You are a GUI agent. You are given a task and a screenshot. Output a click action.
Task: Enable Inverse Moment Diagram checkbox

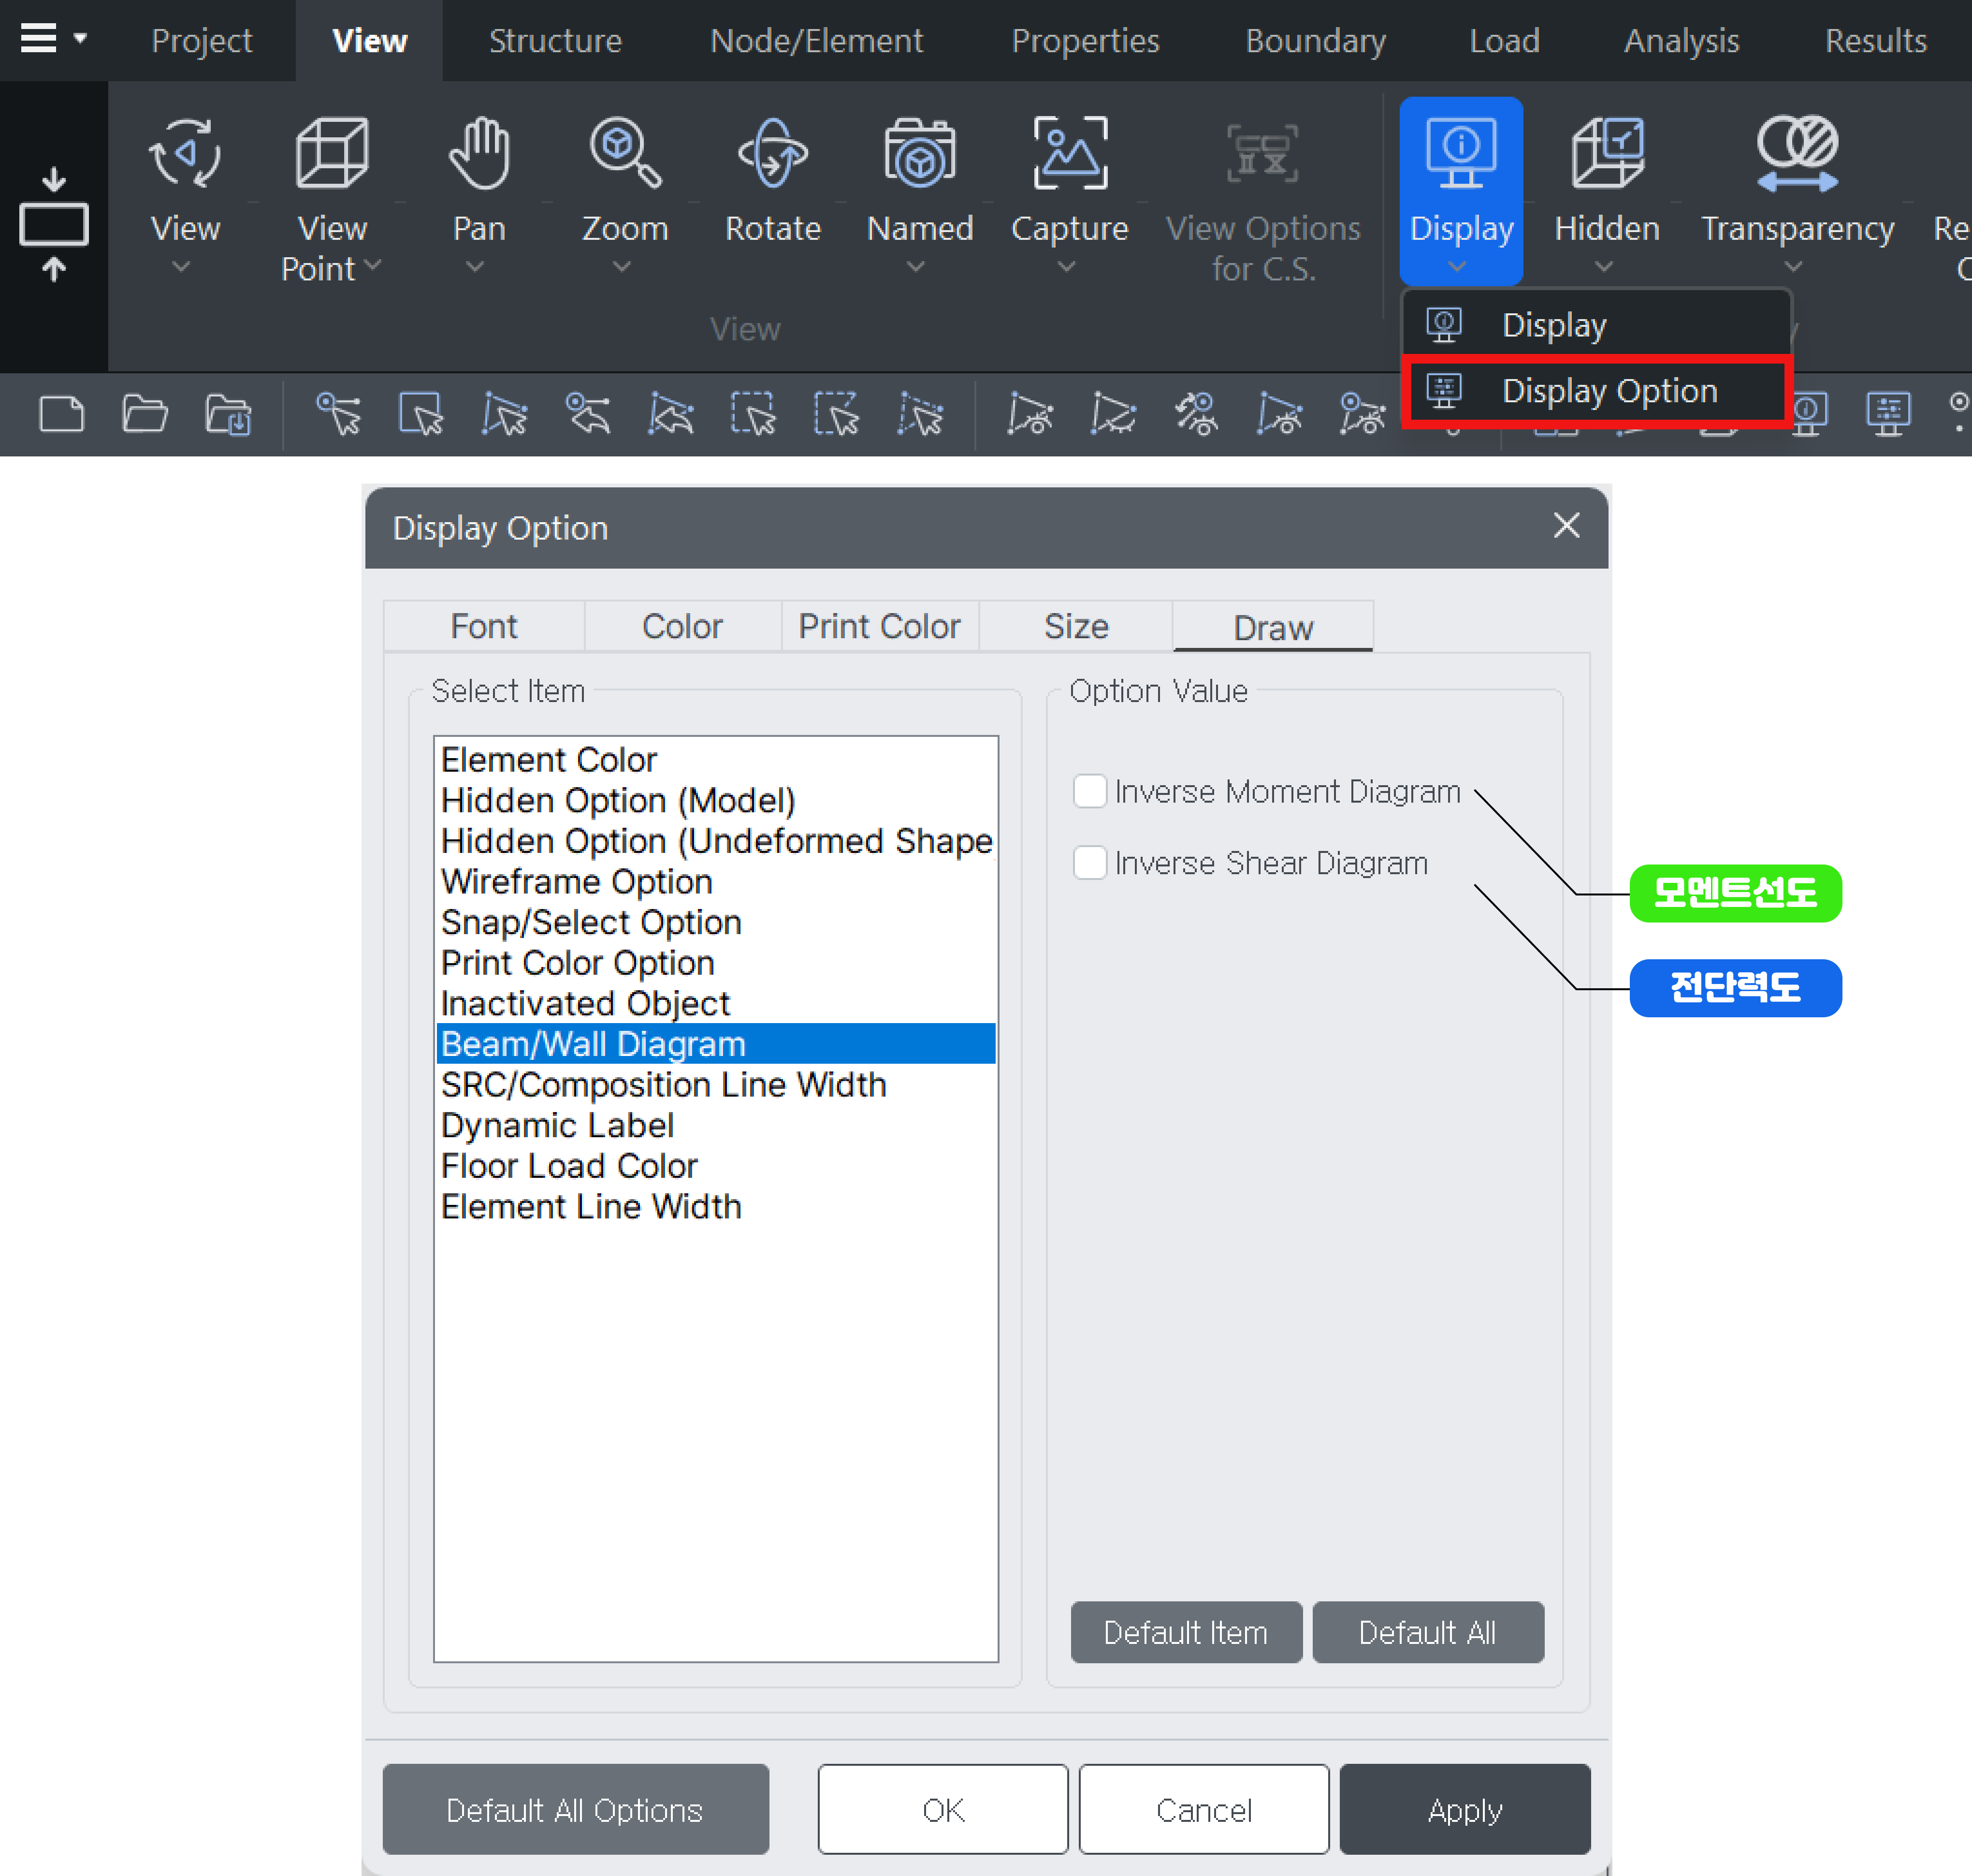(1089, 791)
